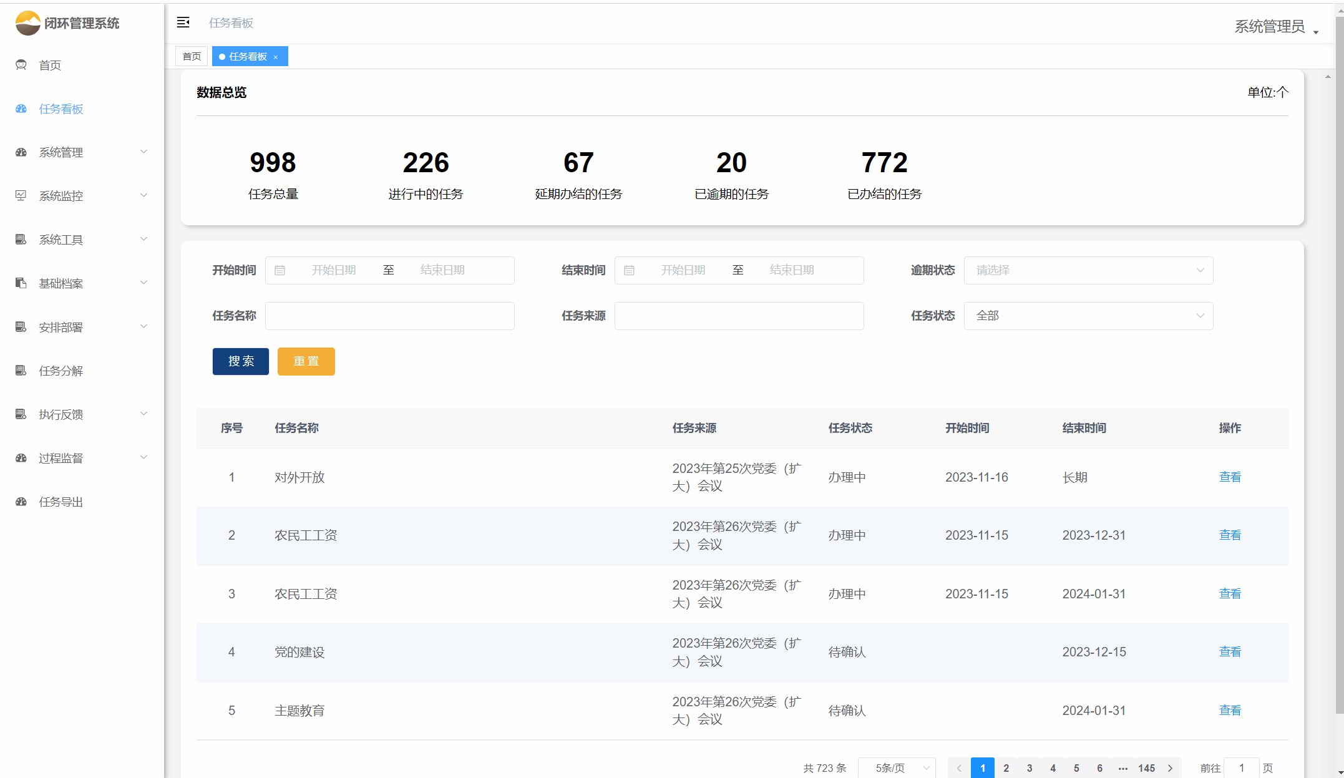The image size is (1344, 778).
Task: Go to next page arrow in pagination
Action: click(x=1170, y=768)
